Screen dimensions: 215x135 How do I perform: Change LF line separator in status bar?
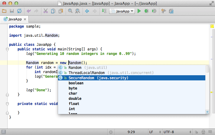click(x=155, y=132)
